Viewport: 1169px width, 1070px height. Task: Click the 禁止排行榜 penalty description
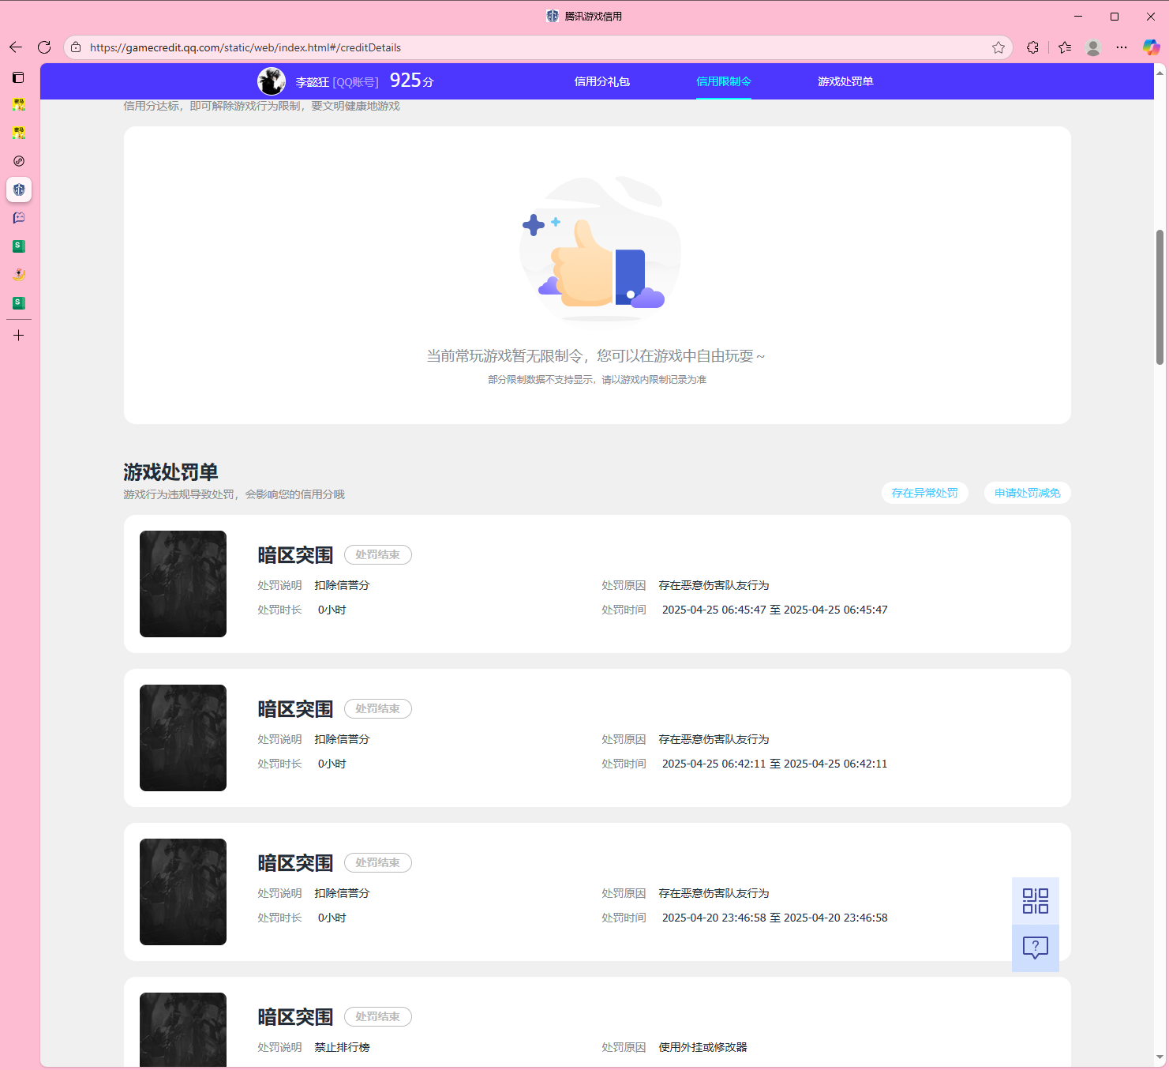[x=342, y=1047]
